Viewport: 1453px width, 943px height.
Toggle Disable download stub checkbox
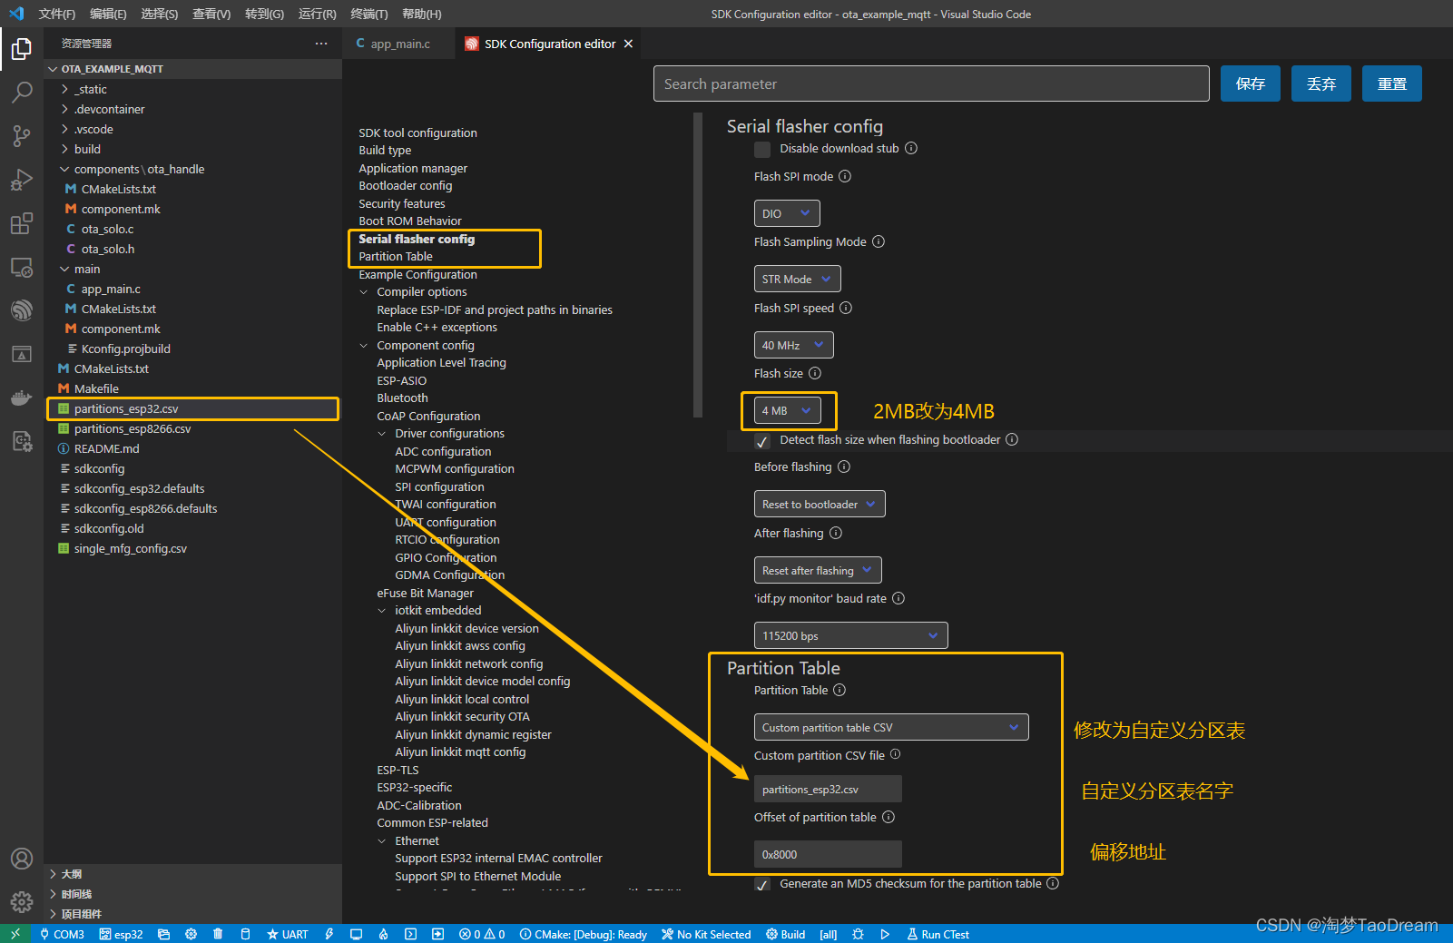(762, 149)
